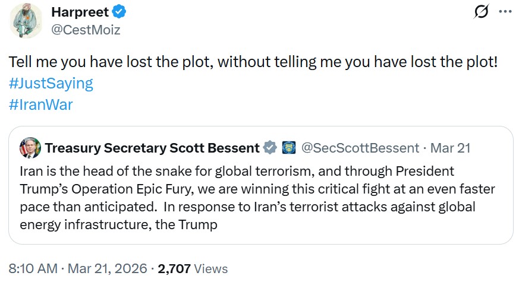Screen dimensions: 519x282
Task: Click Harpreet's profile avatar
Action: [x=26, y=20]
